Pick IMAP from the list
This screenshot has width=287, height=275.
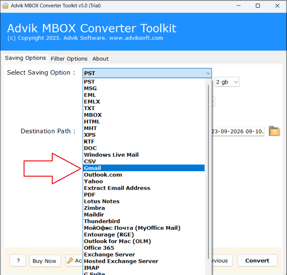[144, 268]
